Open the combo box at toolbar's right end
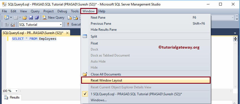The width and height of the screenshot is (240, 104). pos(233,18)
